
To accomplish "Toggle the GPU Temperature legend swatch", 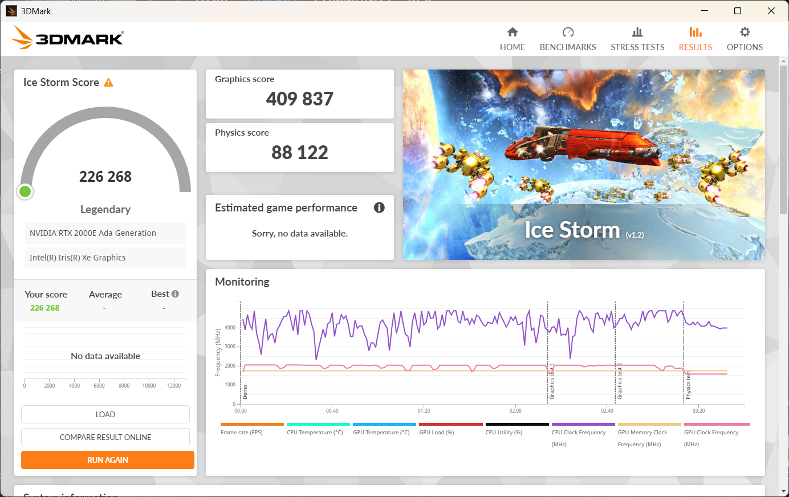I will (x=384, y=425).
